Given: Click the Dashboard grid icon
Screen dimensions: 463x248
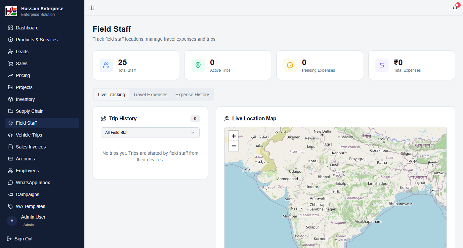Looking at the screenshot, I should click(x=11, y=28).
